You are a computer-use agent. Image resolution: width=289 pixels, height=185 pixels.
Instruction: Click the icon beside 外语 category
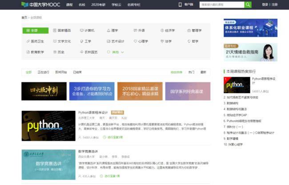click(135, 30)
